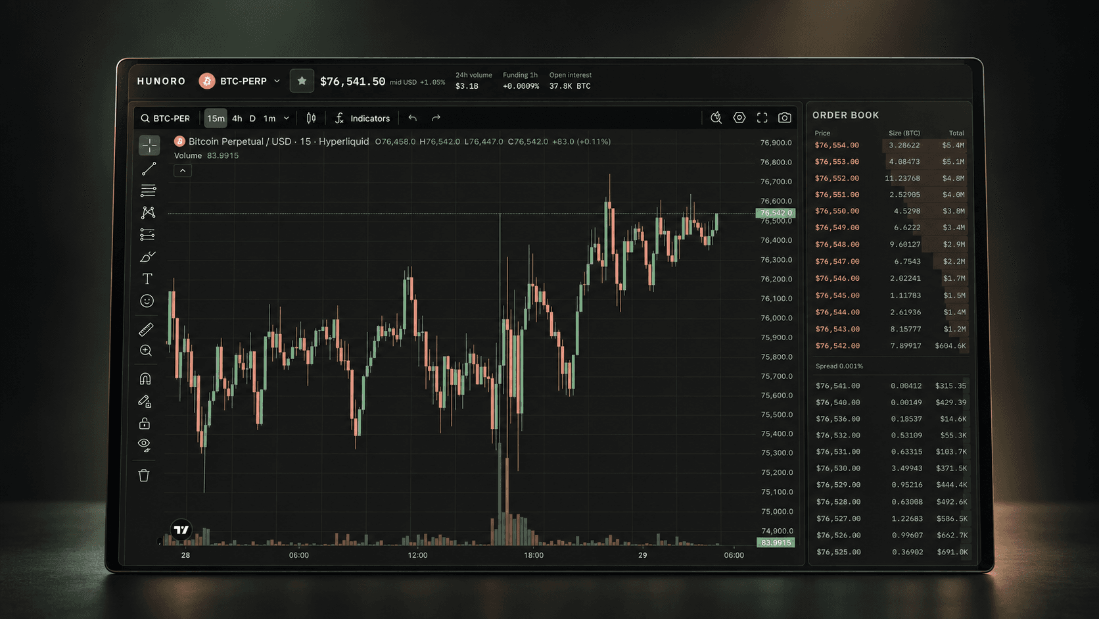Screen dimensions: 1099x619
Task: Activate the zoom in tool
Action: (146, 351)
